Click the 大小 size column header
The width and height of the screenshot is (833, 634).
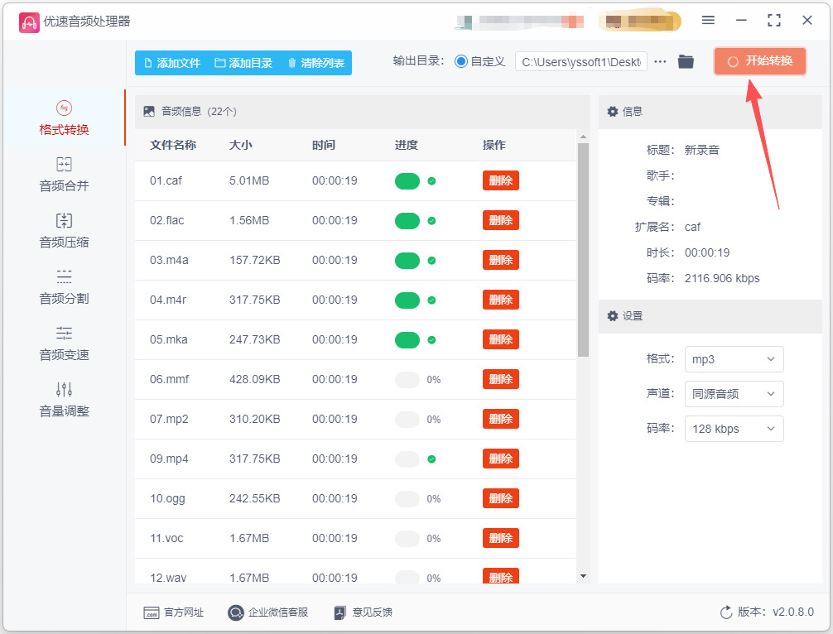pyautogui.click(x=241, y=145)
